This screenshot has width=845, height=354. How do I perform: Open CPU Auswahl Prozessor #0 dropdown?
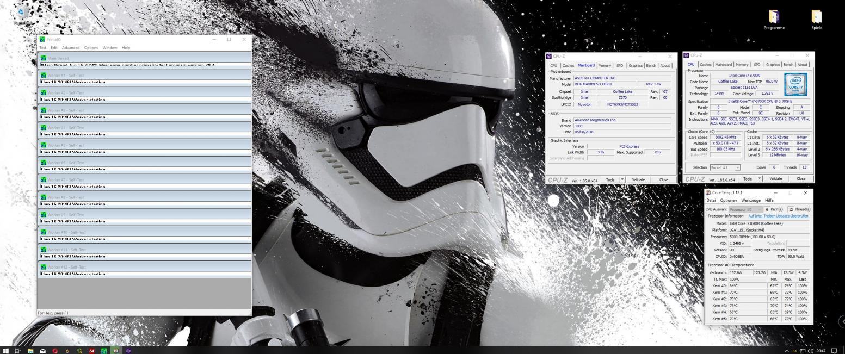click(x=747, y=209)
